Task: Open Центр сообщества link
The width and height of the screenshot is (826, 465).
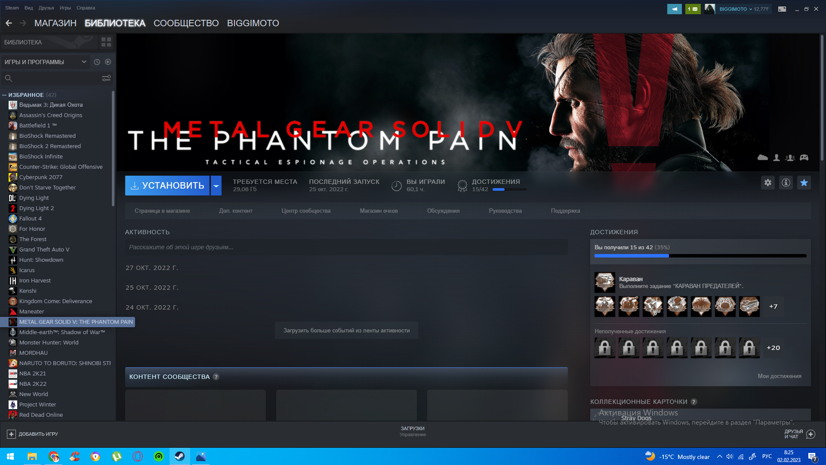Action: (x=306, y=211)
